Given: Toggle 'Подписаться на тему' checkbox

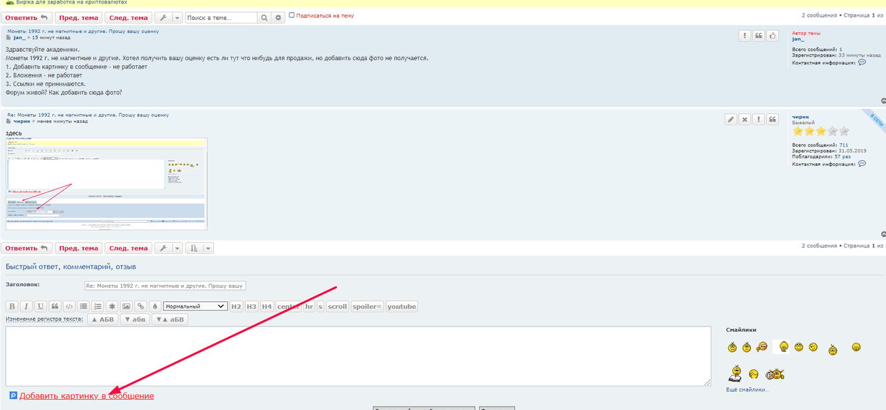Looking at the screenshot, I should pos(291,15).
